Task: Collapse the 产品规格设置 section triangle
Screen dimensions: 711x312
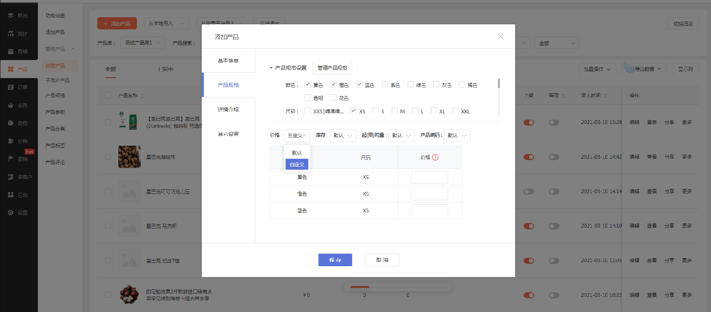Action: click(271, 68)
